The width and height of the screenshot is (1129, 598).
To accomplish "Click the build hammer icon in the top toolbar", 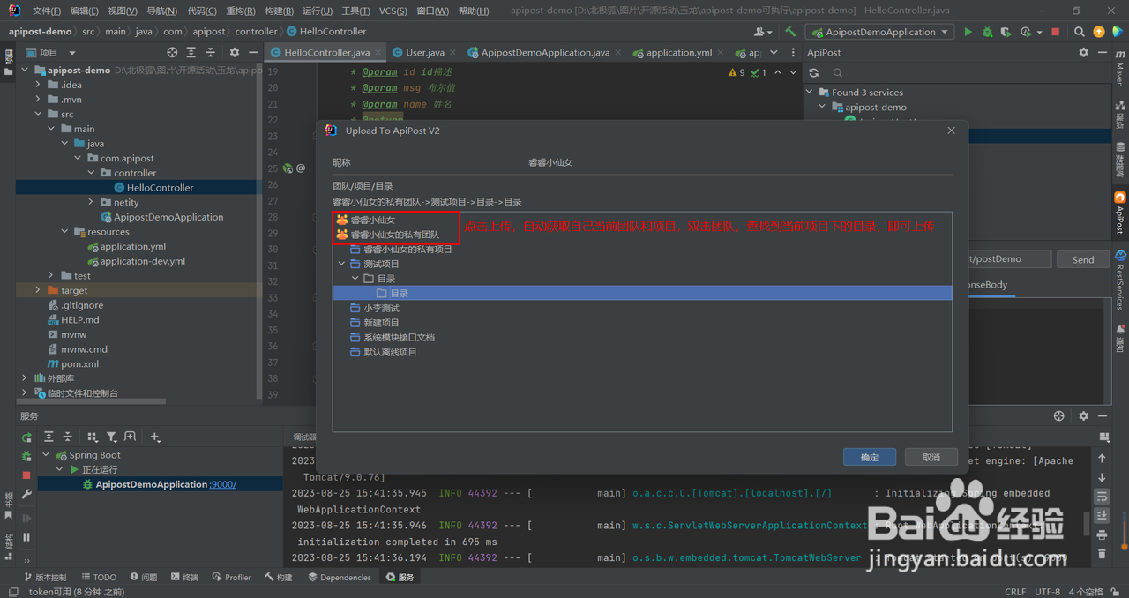I will [790, 32].
